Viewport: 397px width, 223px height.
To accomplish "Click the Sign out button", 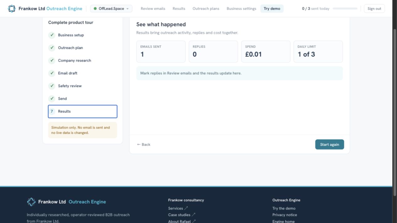I will 374,9.
